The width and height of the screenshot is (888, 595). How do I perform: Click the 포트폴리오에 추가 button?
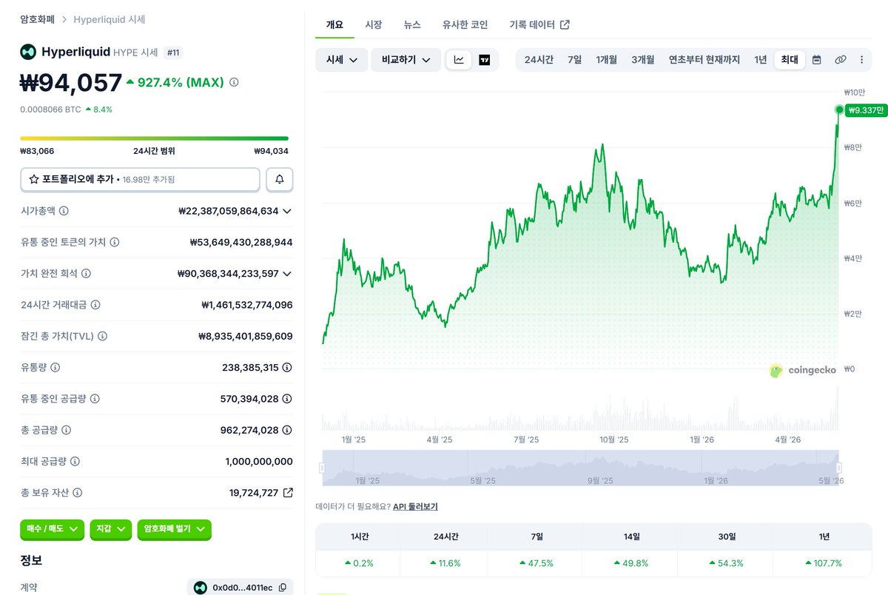[140, 179]
